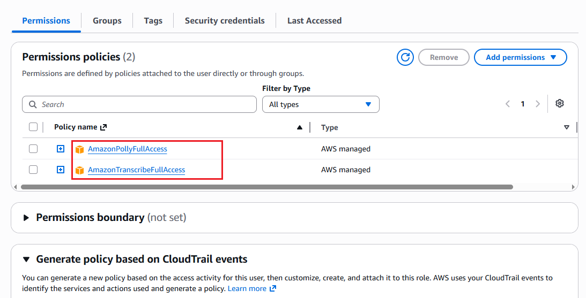Refresh the permissions policies list
This screenshot has height=298, width=586.
tap(405, 57)
